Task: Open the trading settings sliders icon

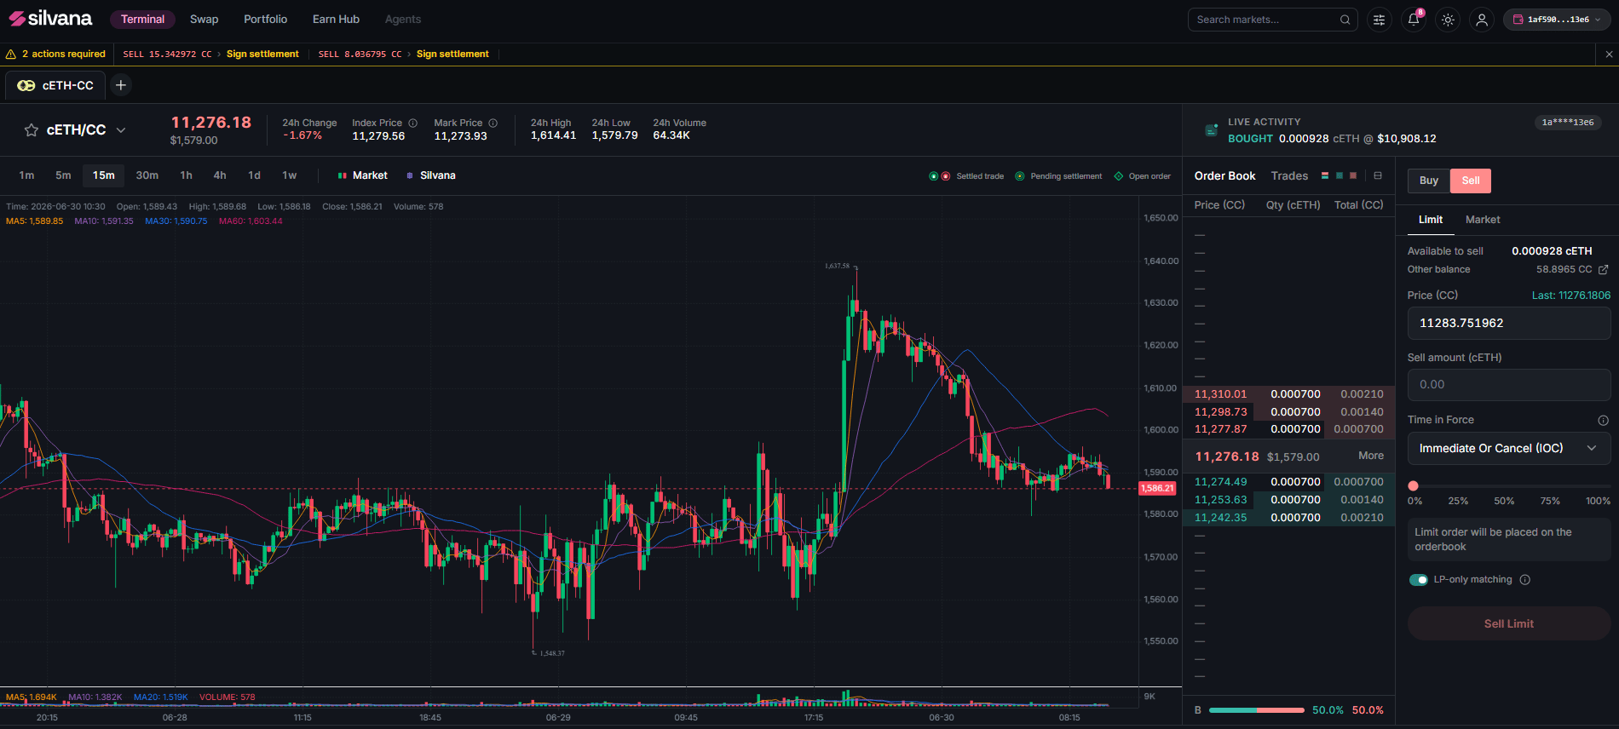Action: 1379,20
